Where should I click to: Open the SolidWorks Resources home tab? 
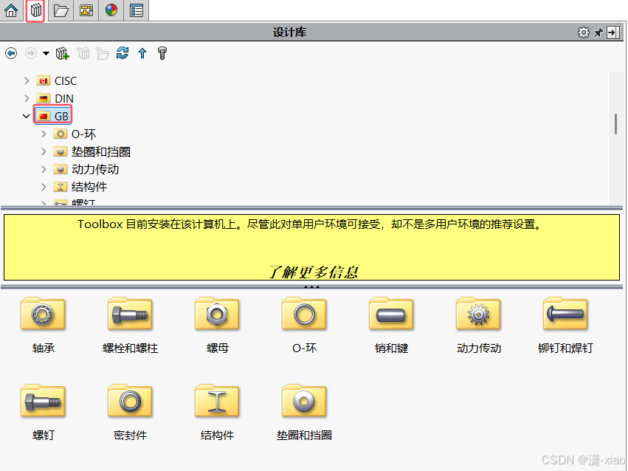pos(11,10)
